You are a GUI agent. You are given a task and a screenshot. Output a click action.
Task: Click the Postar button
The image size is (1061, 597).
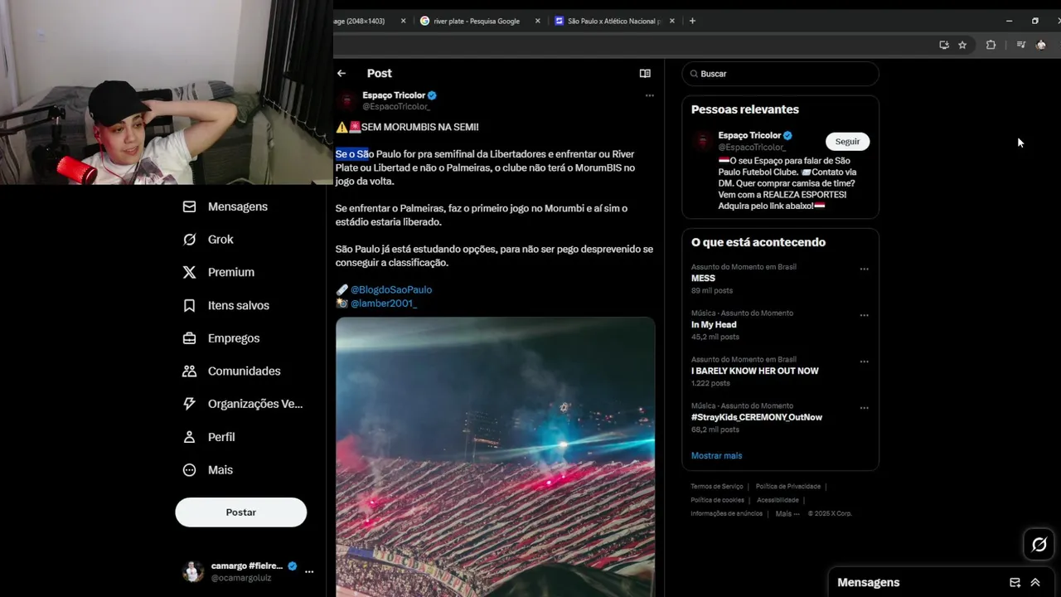[x=240, y=512]
